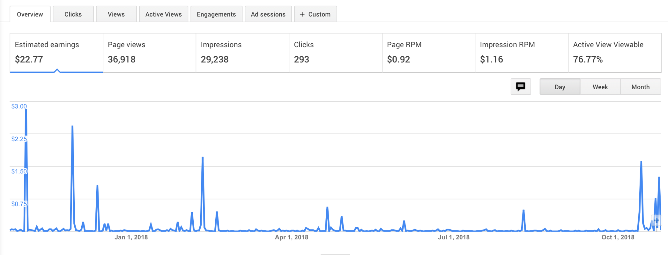The height and width of the screenshot is (255, 668).
Task: Click the Apr 1, 2018 axis label
Action: (x=292, y=237)
